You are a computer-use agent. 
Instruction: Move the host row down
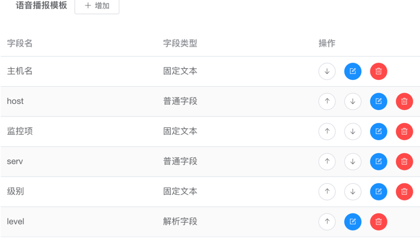[x=353, y=101]
